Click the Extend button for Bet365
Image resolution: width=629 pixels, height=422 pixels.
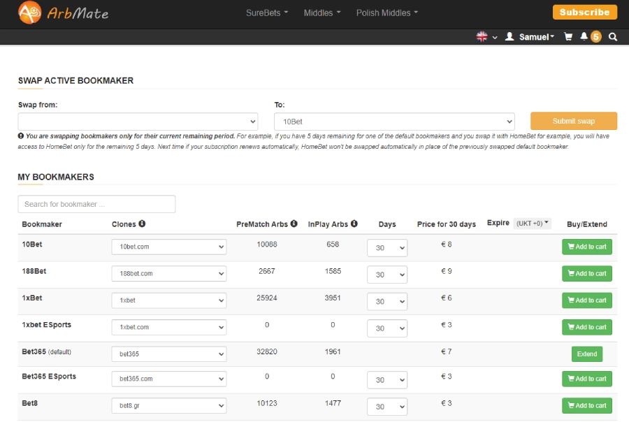click(x=586, y=354)
